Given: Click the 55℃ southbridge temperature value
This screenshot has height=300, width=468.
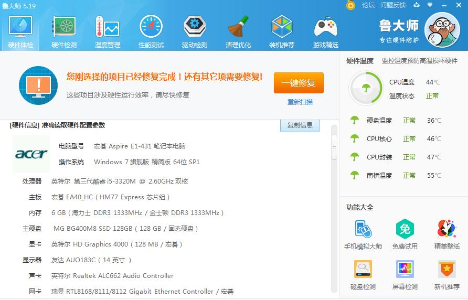Looking at the screenshot, I should (x=434, y=176).
